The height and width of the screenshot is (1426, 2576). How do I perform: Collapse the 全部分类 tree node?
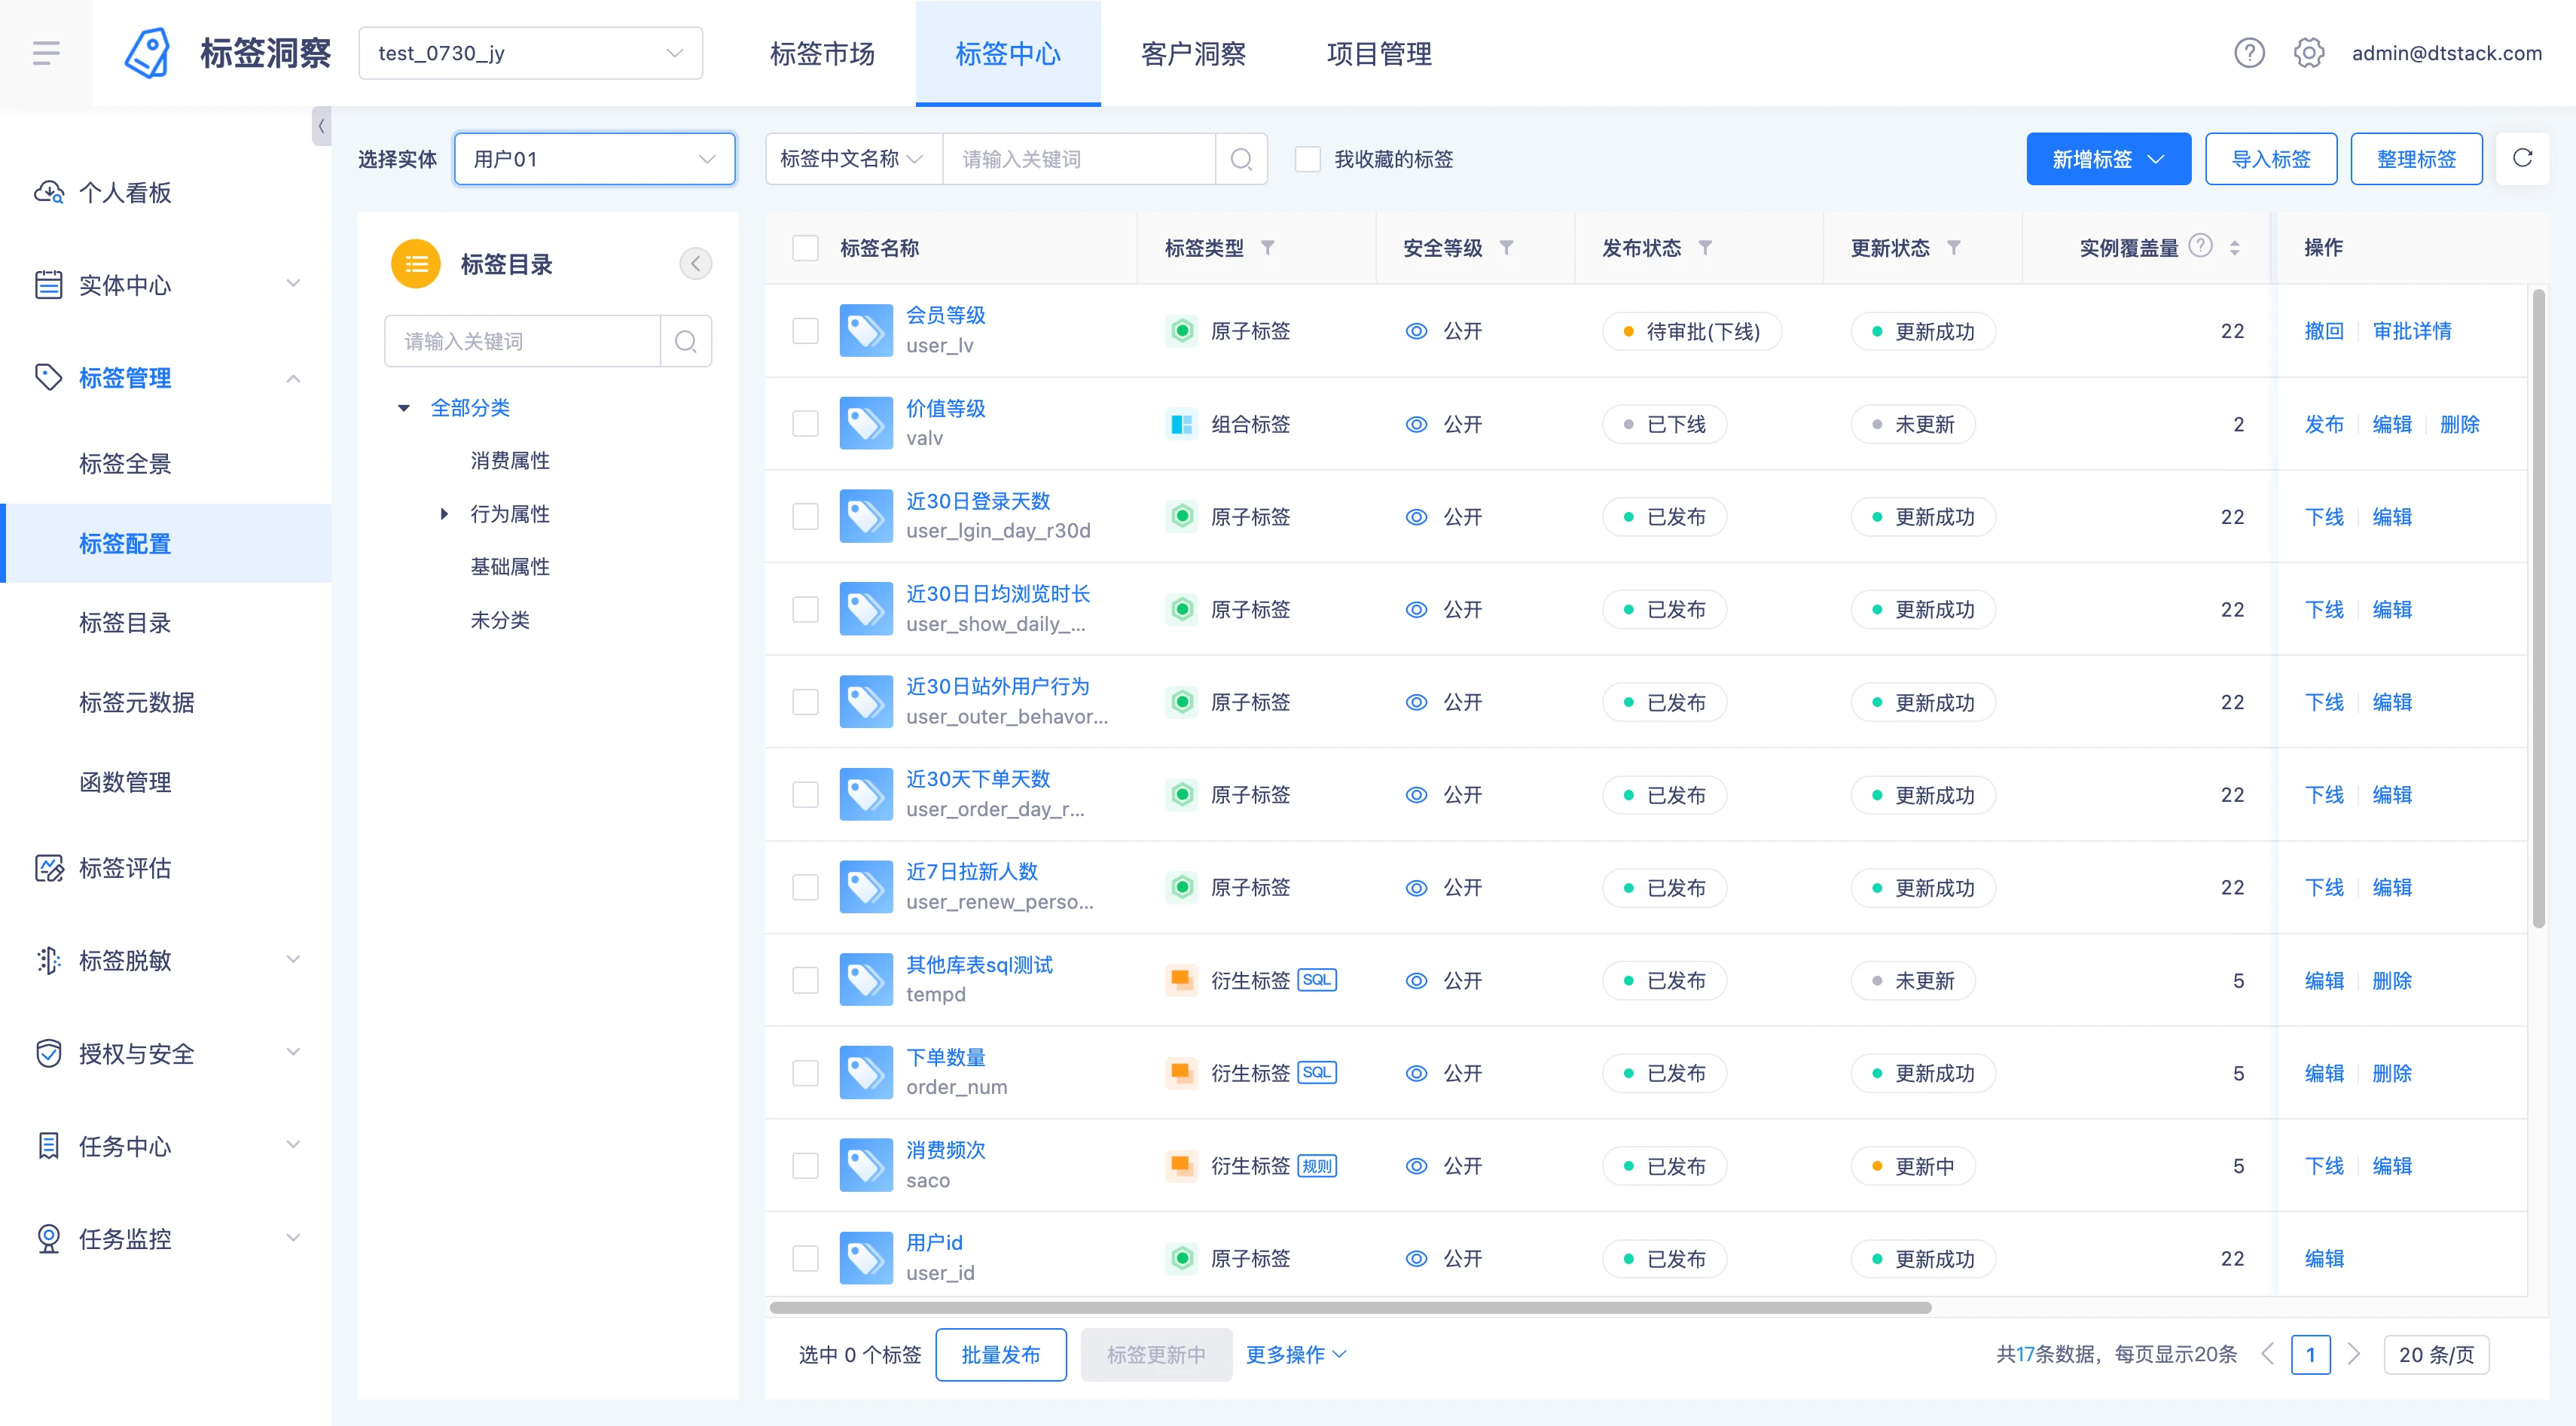(404, 408)
